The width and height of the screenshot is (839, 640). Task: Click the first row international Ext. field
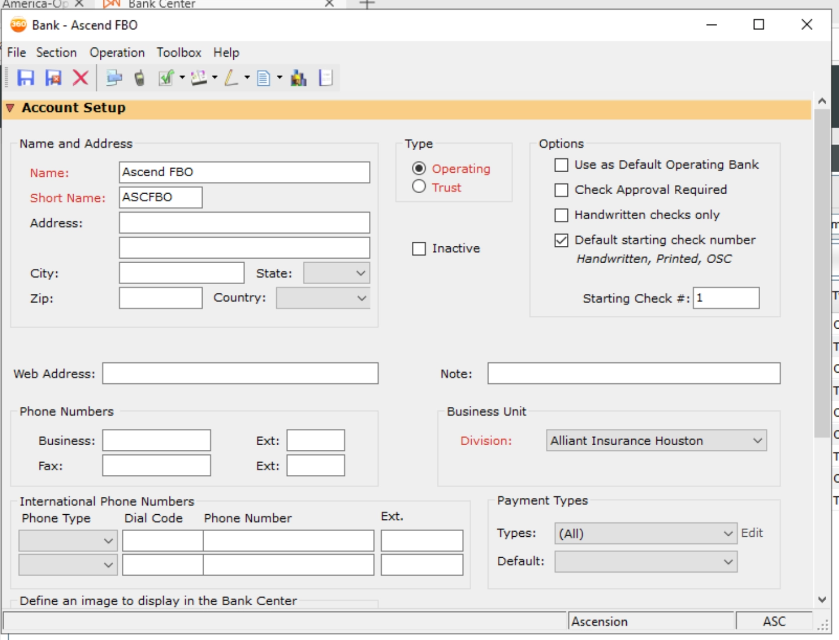(422, 540)
